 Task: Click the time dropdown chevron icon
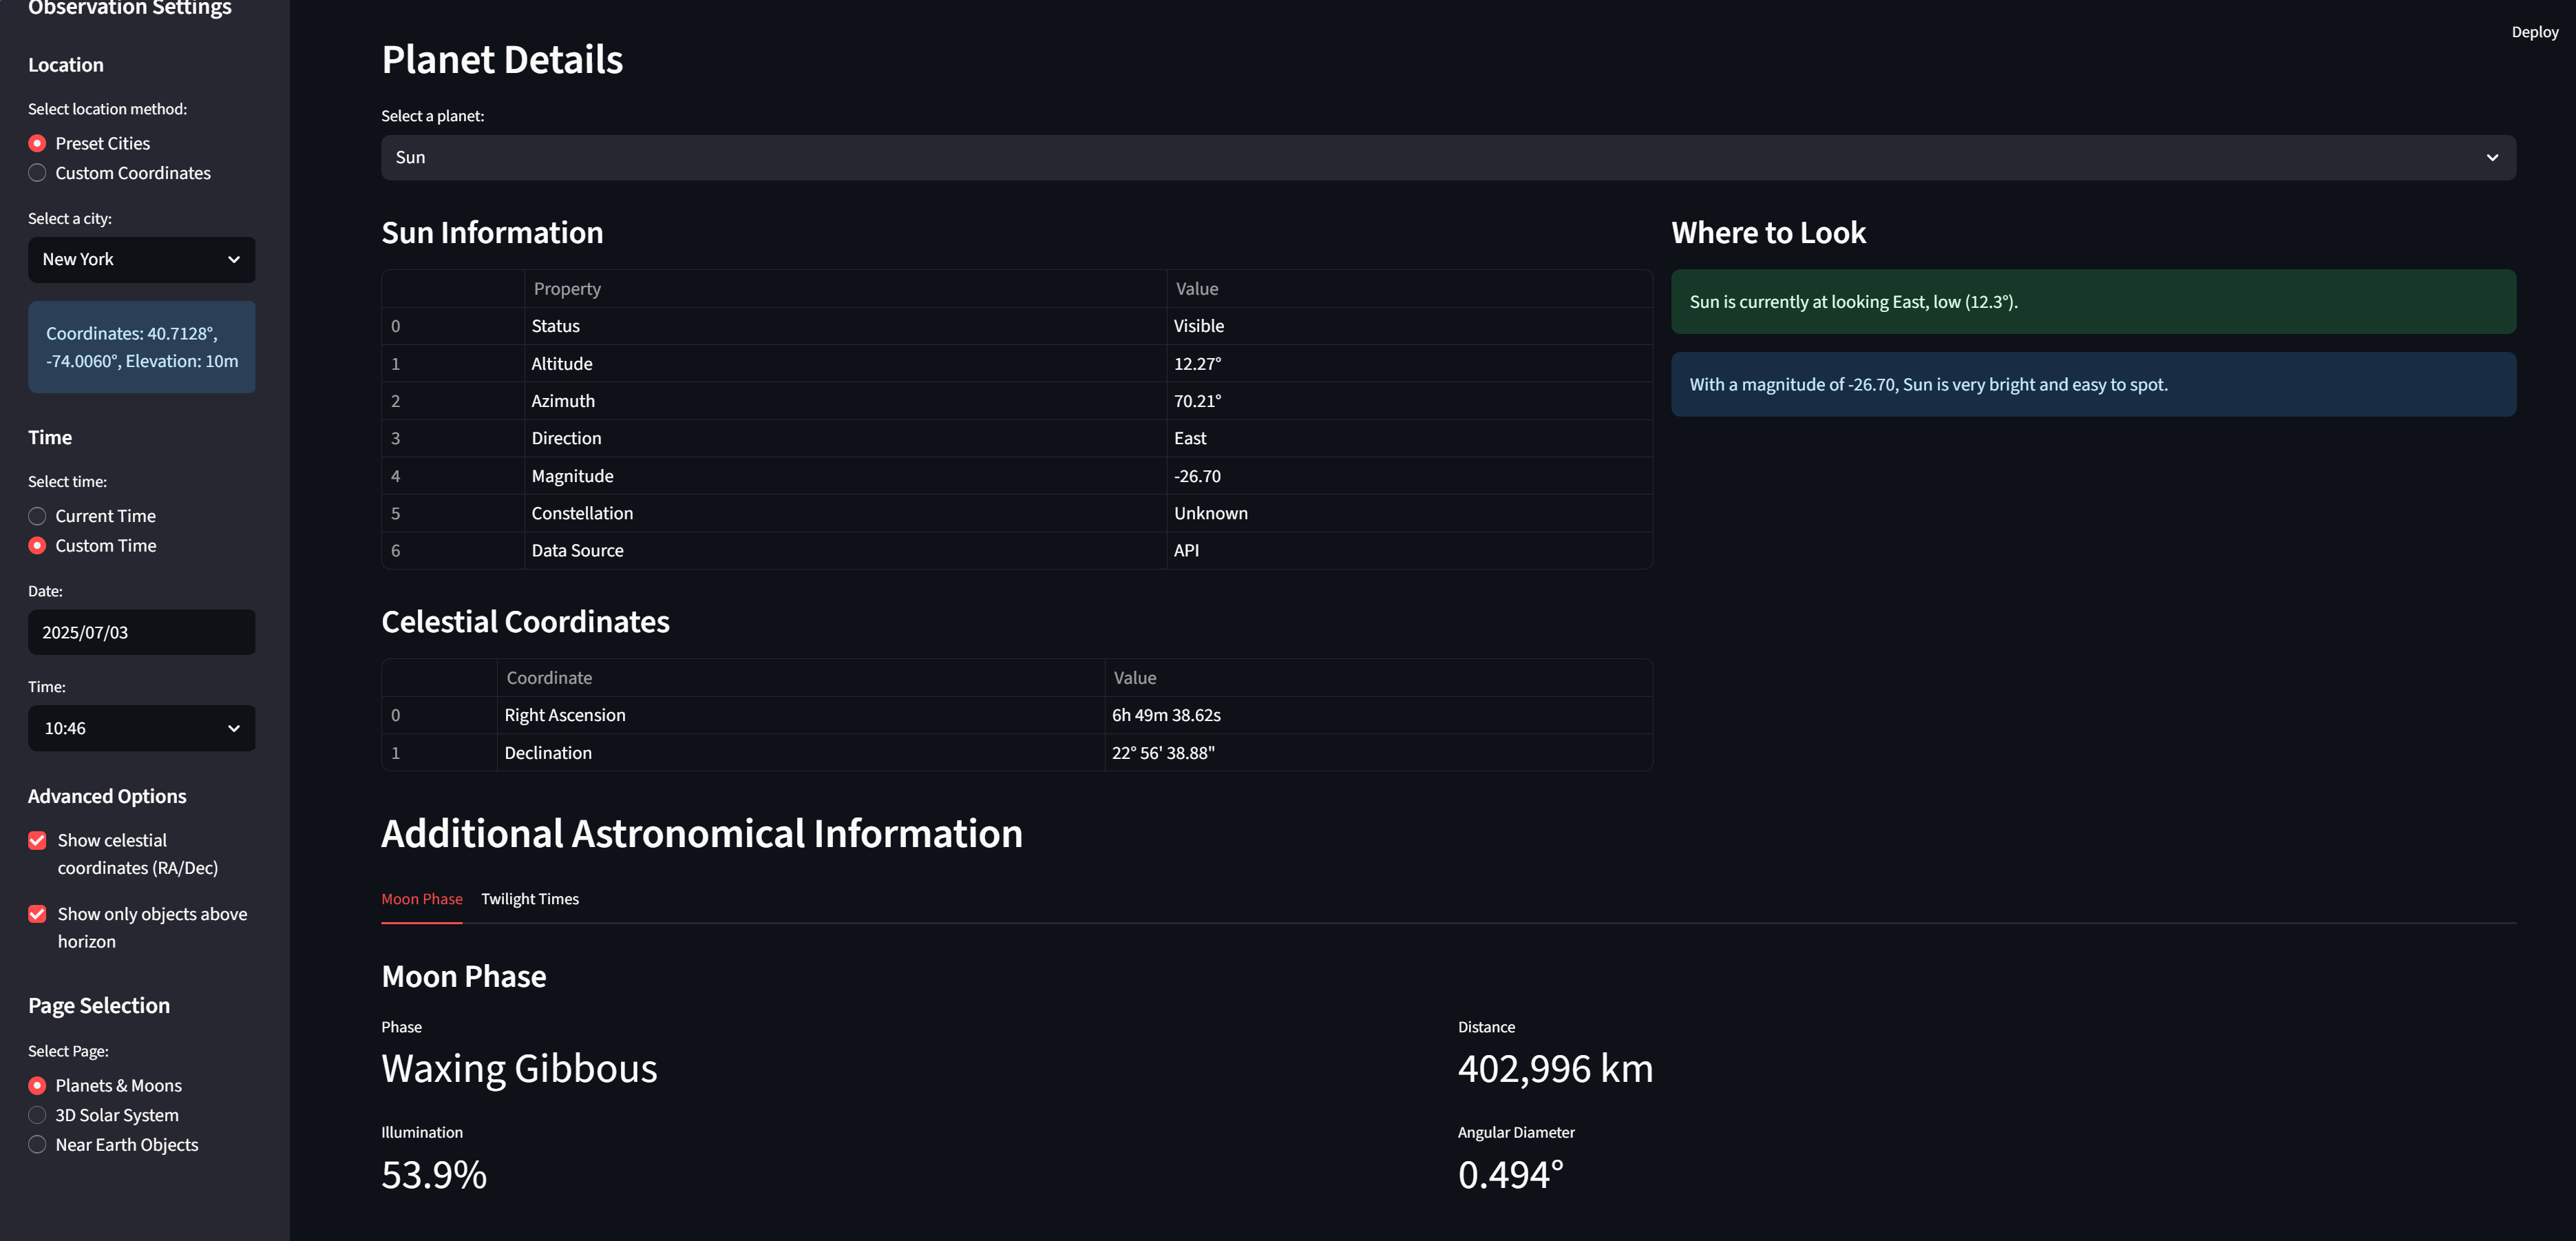click(234, 728)
